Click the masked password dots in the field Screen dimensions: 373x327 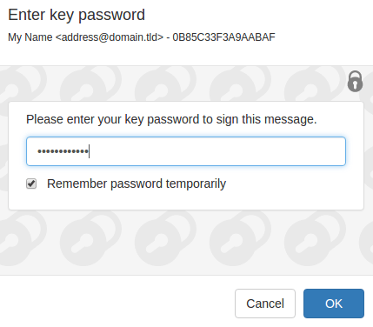[x=63, y=151]
